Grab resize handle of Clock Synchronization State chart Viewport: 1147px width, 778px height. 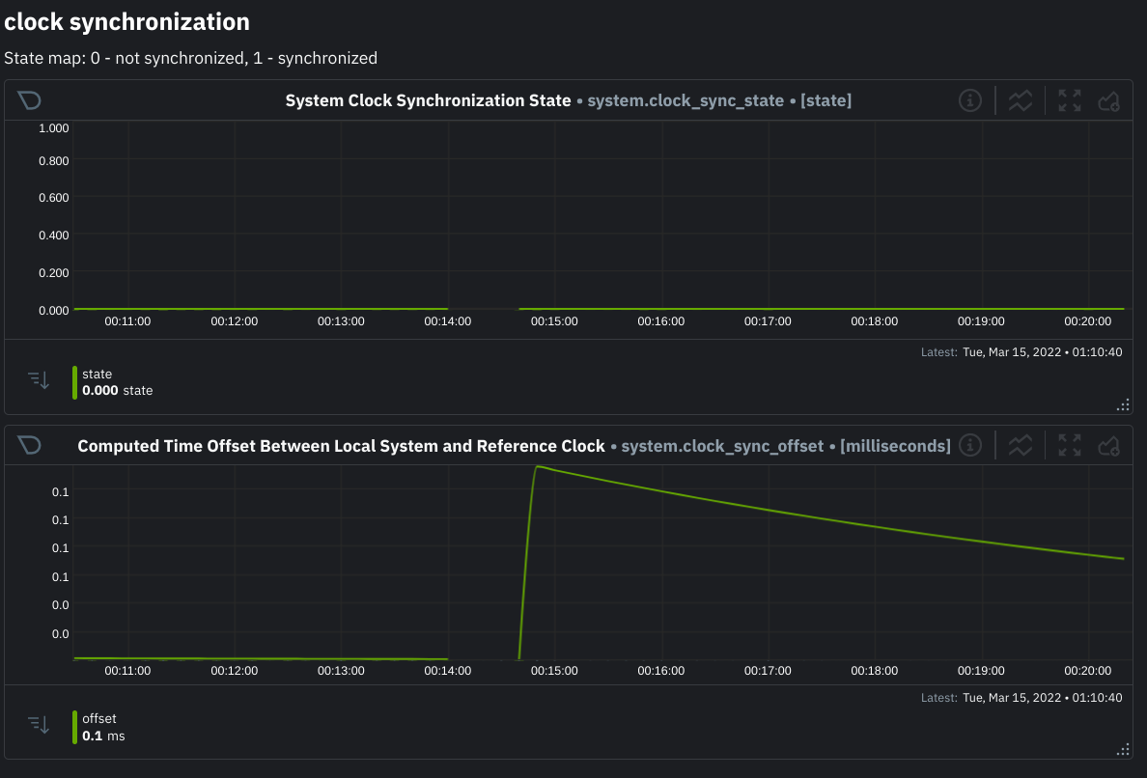pyautogui.click(x=1124, y=404)
